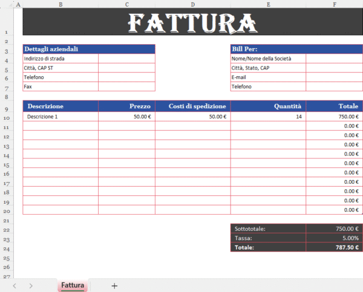
Task: Select the Descrizione column header
Action: pos(60,106)
